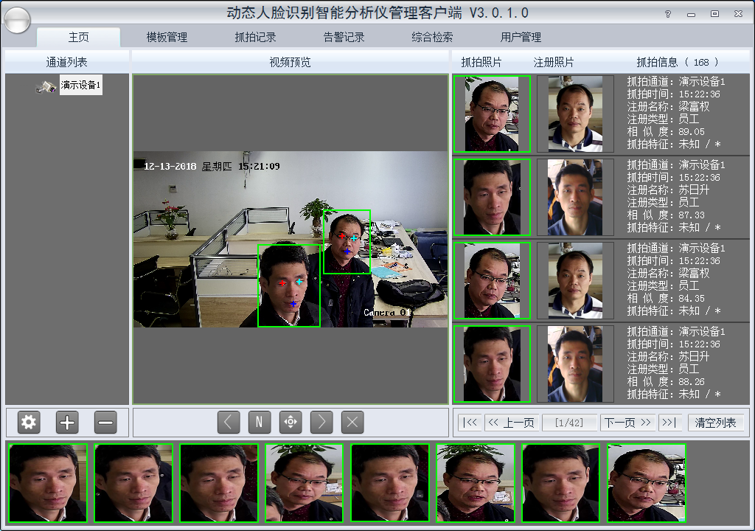Image resolution: width=755 pixels, height=531 pixels.
Task: Open channel settings with the gear icon
Action: tap(29, 423)
